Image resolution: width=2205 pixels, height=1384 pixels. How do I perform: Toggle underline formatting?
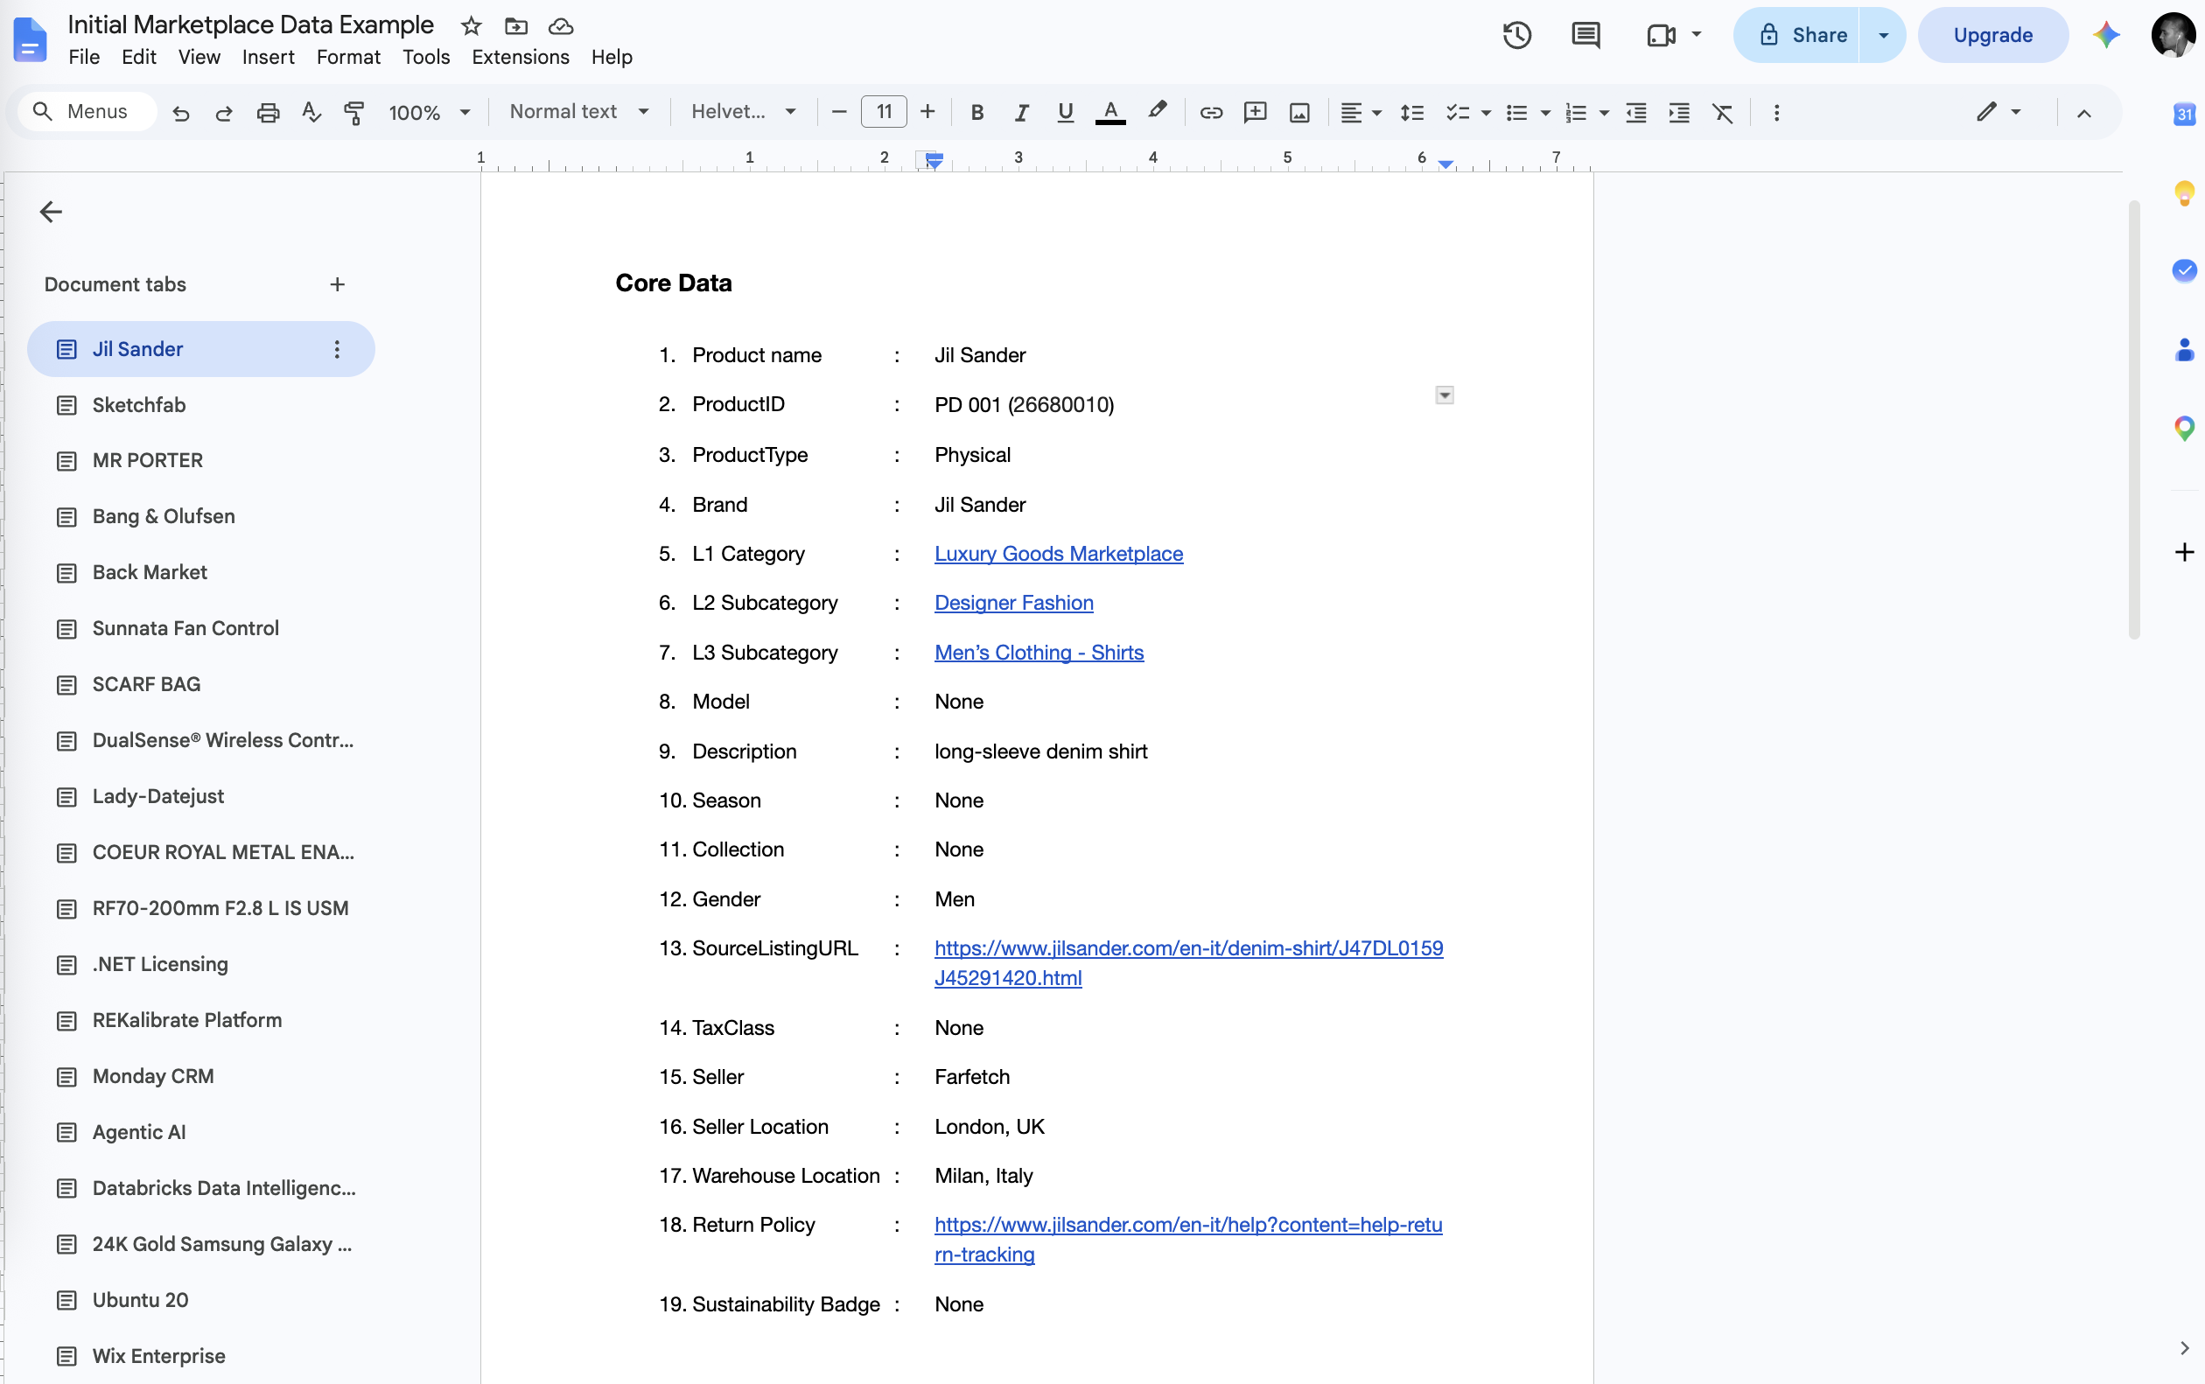pyautogui.click(x=1065, y=113)
